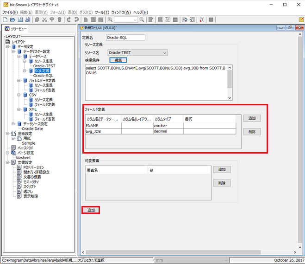Open the 編集(E) menu
This screenshot has width=305, height=264.
coord(26,12)
